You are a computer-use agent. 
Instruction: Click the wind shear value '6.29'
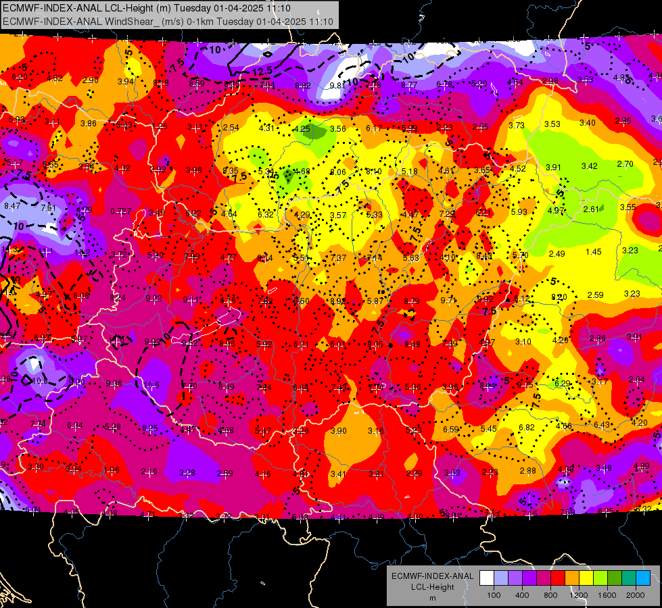click(x=563, y=383)
